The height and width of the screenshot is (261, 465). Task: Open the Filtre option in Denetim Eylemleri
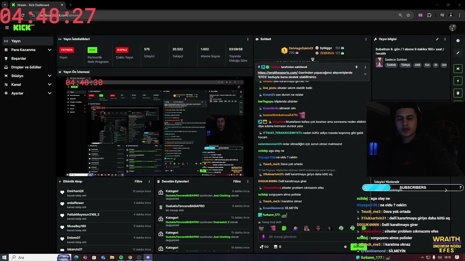(x=237, y=181)
